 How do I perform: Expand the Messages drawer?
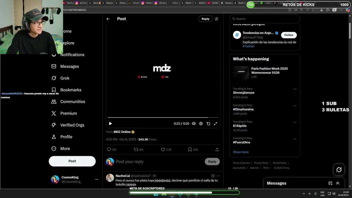(338, 183)
